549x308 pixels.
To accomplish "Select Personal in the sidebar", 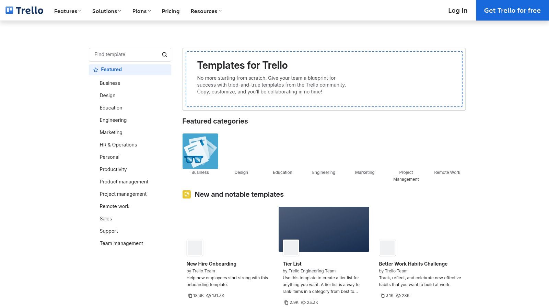I will click(109, 157).
